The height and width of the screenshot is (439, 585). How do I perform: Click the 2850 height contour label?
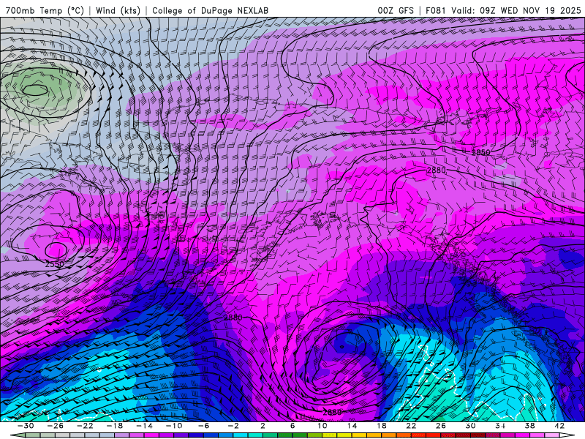click(481, 152)
